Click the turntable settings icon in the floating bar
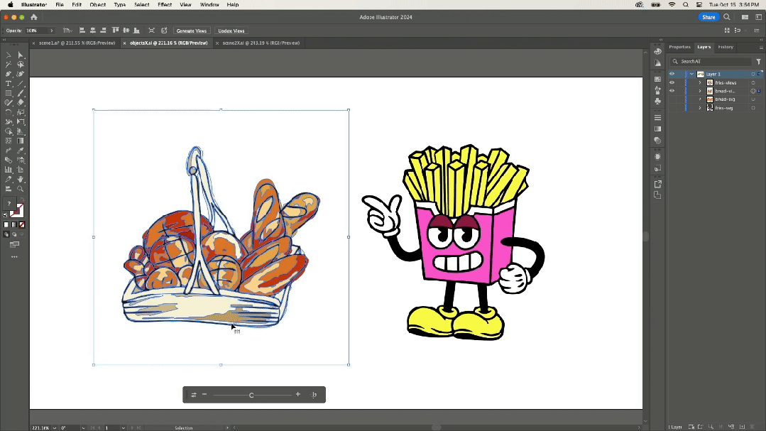The height and width of the screenshot is (431, 766). pos(194,395)
